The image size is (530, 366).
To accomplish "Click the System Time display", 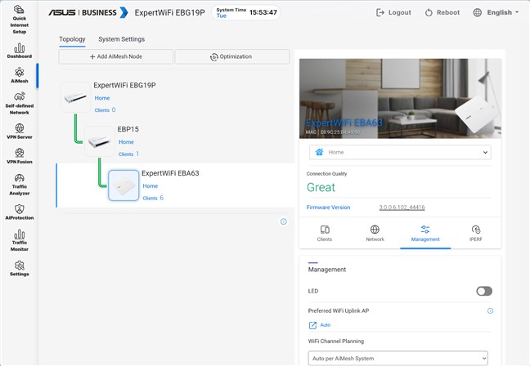I will (x=246, y=12).
